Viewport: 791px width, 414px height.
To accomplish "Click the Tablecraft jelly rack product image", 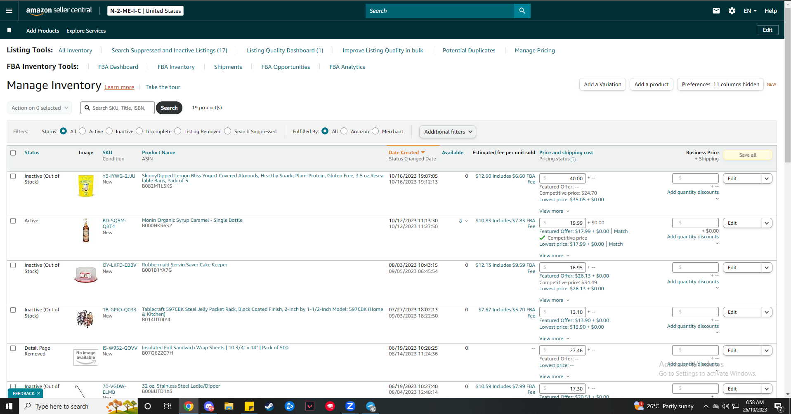I will click(85, 319).
